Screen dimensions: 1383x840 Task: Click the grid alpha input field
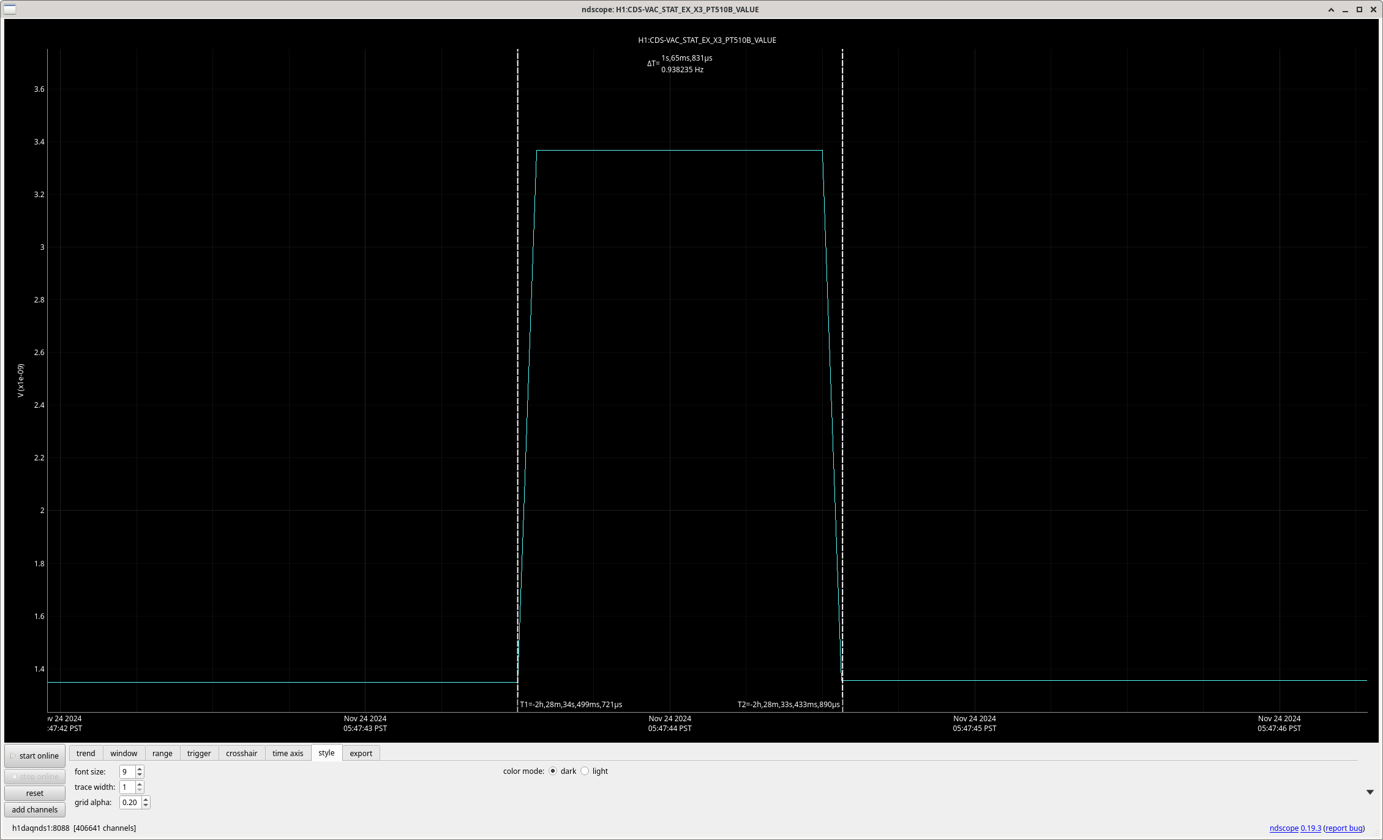tap(130, 802)
